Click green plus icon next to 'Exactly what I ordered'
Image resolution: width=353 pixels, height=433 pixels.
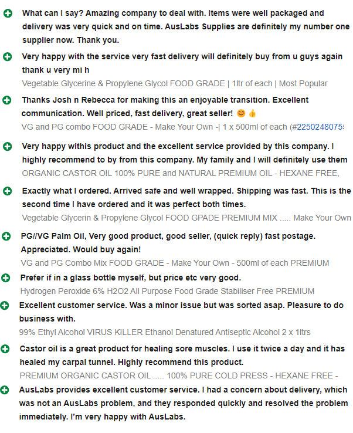click(x=8, y=191)
